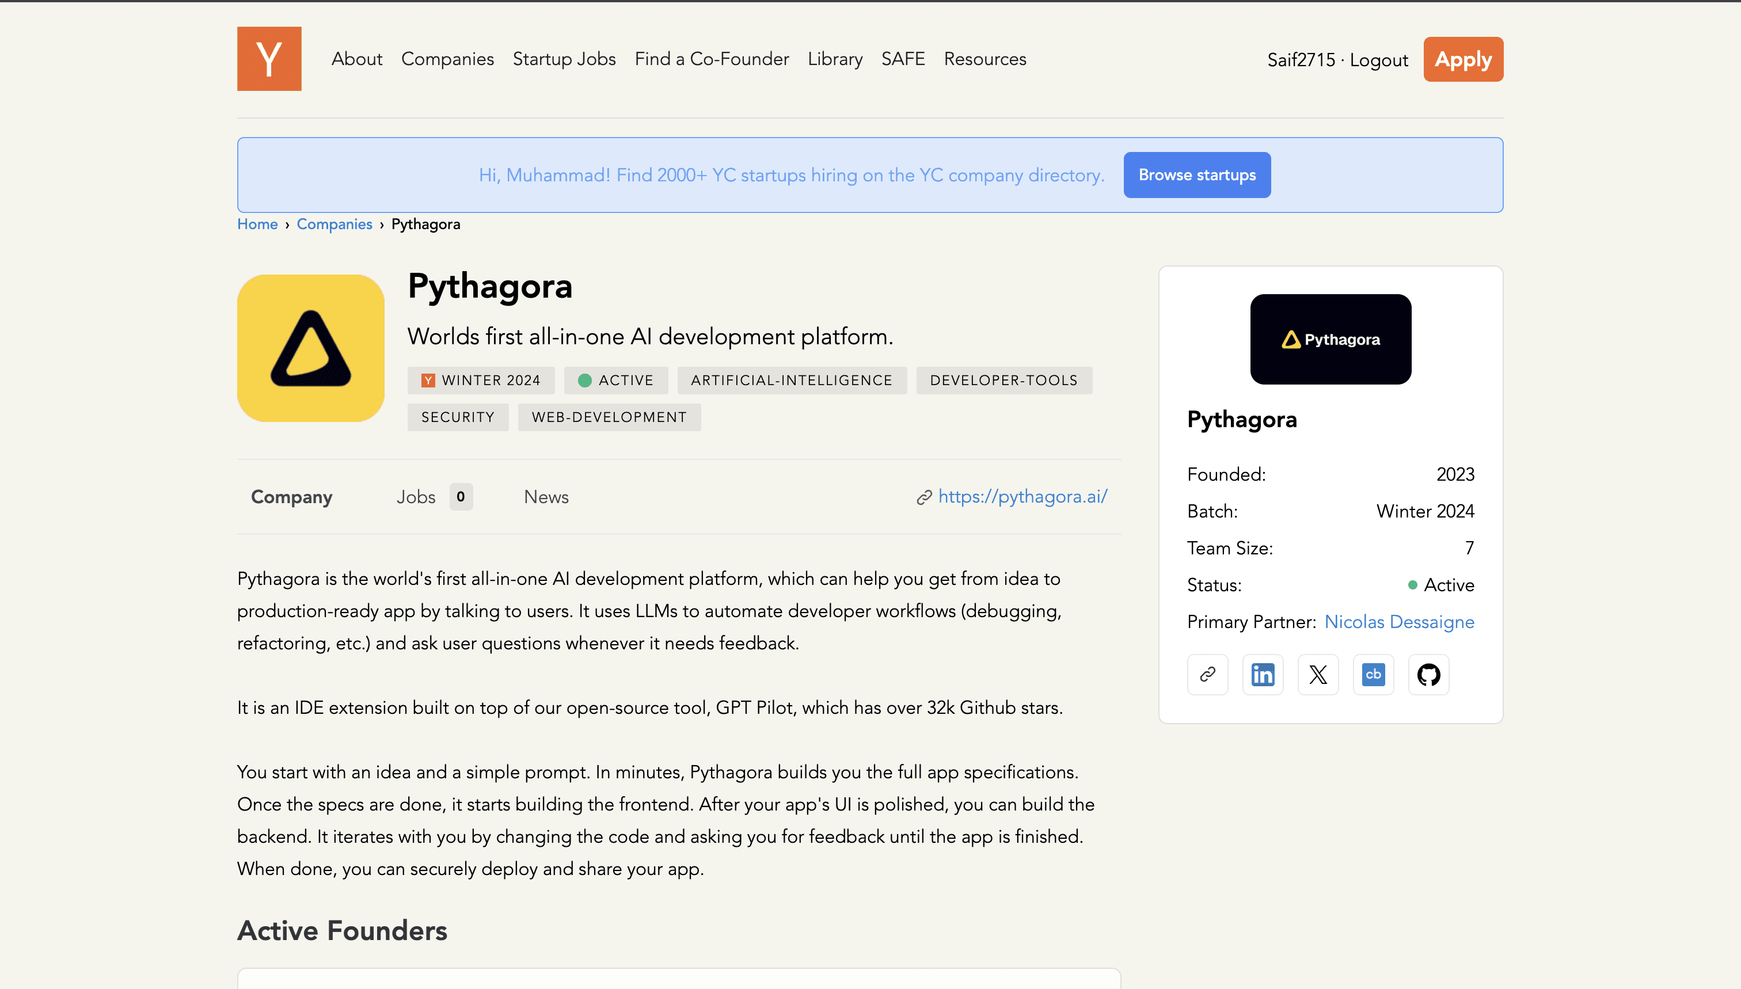The height and width of the screenshot is (989, 1741).
Task: Select the Company tab
Action: [x=291, y=497]
